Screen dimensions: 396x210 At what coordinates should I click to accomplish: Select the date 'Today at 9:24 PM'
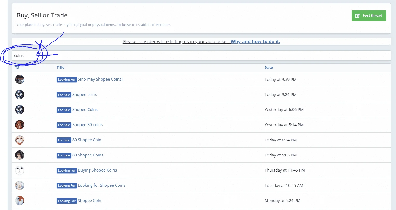pos(280,95)
